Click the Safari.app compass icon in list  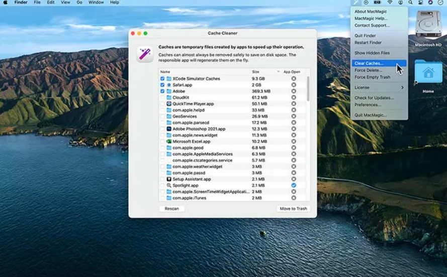pos(169,85)
